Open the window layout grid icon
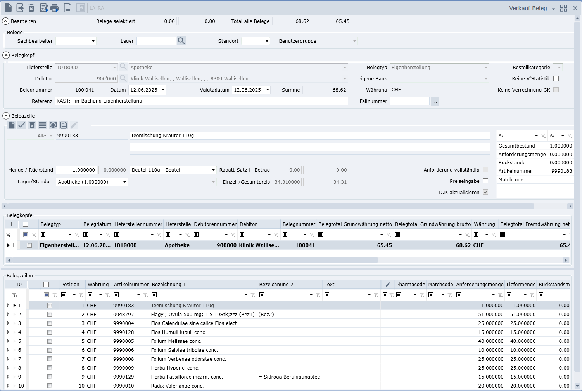Image resolution: width=582 pixels, height=391 pixels. coord(563,8)
